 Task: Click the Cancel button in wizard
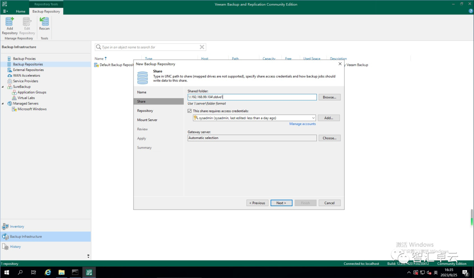(x=329, y=203)
